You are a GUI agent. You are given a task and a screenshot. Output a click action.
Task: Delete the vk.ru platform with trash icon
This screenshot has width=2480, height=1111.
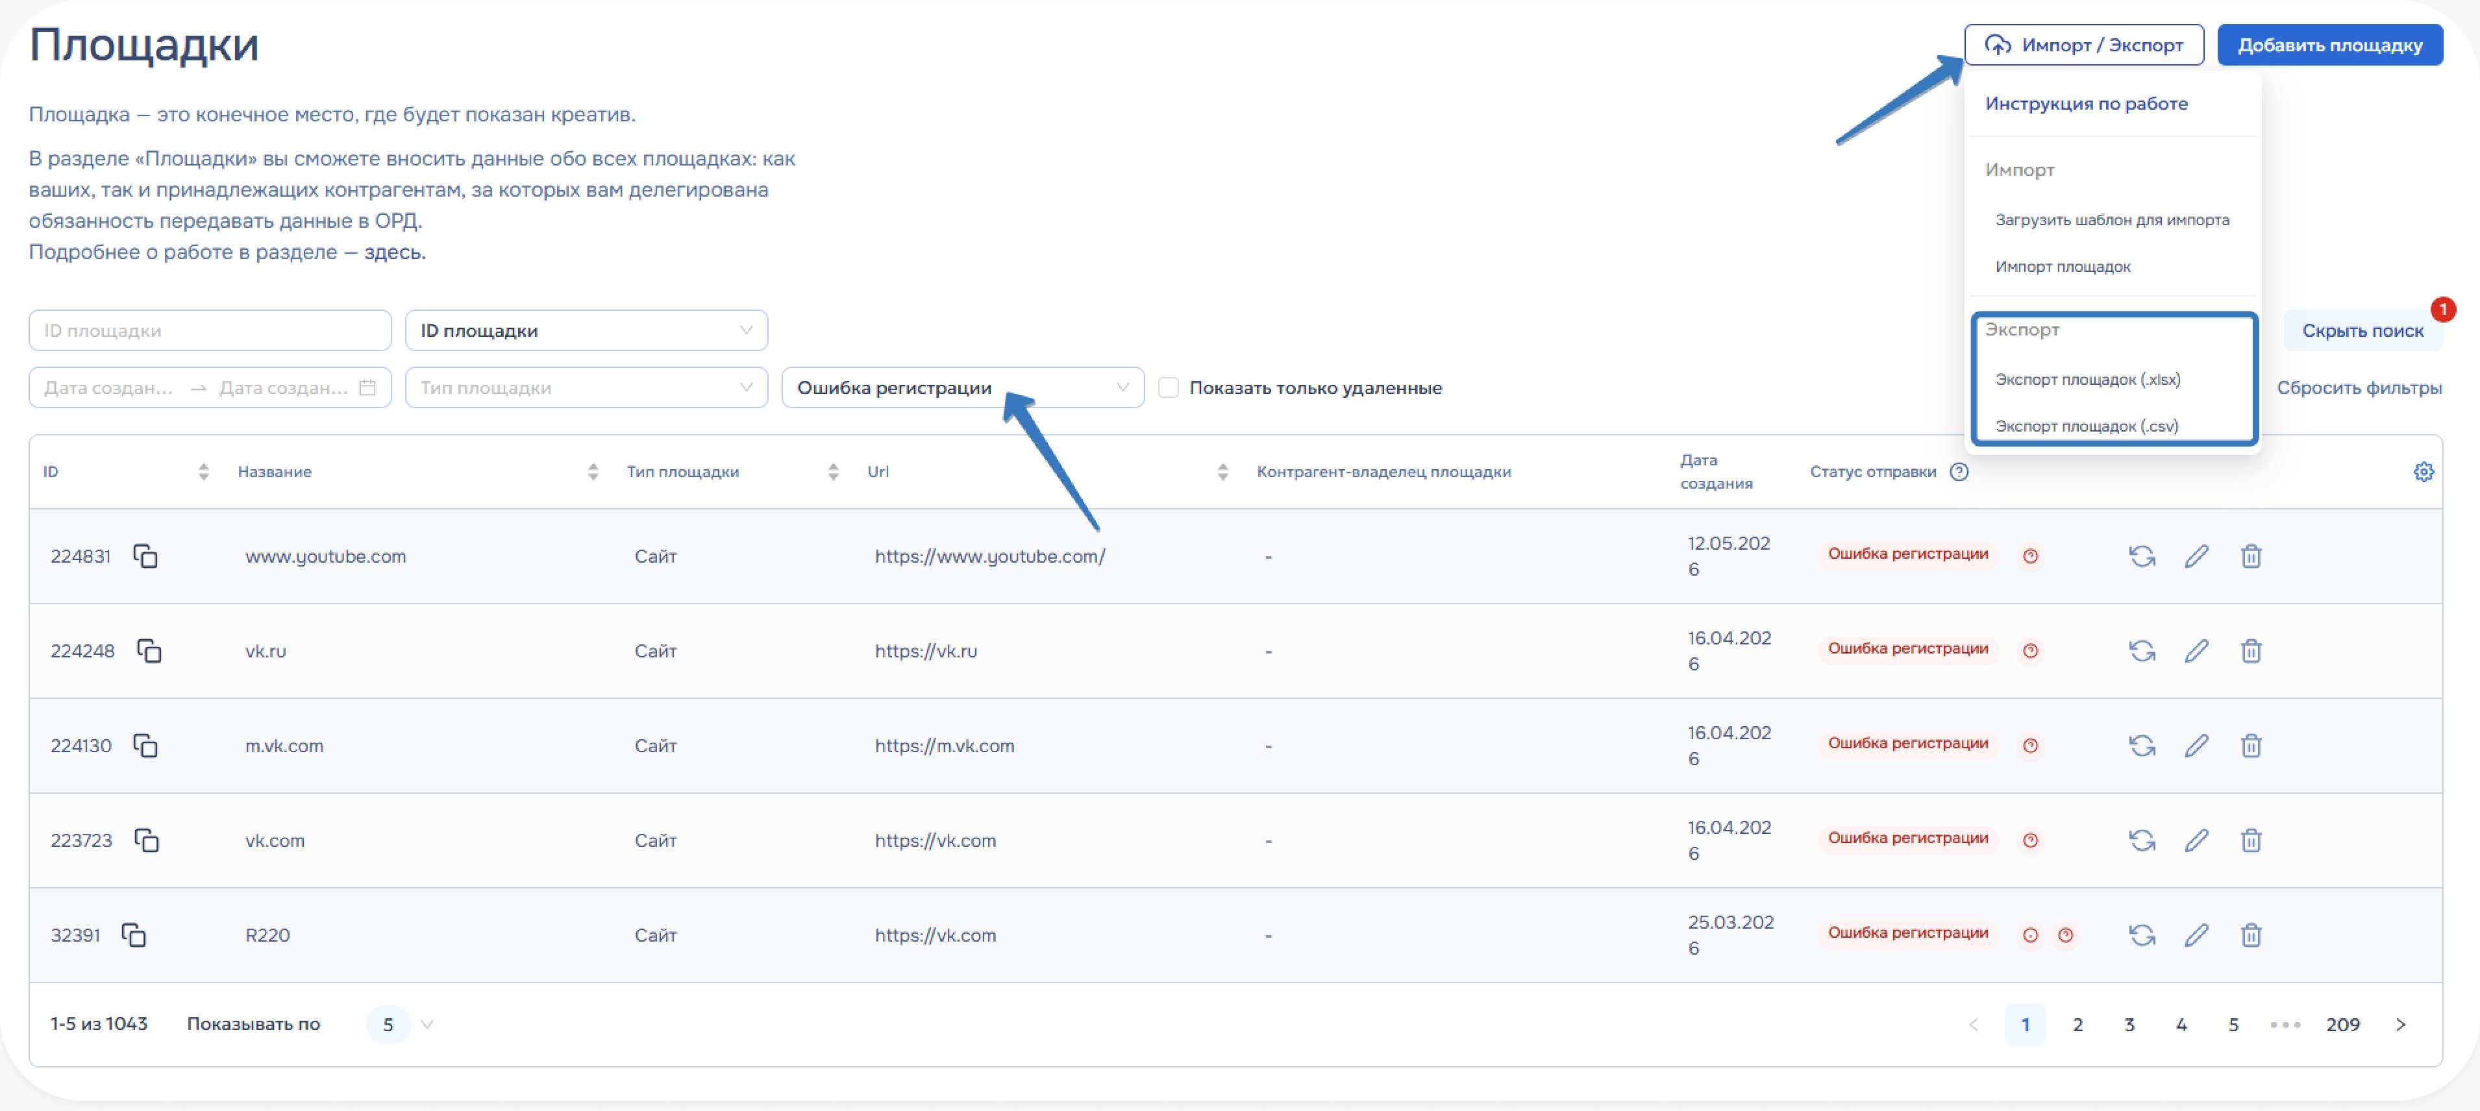click(2251, 651)
